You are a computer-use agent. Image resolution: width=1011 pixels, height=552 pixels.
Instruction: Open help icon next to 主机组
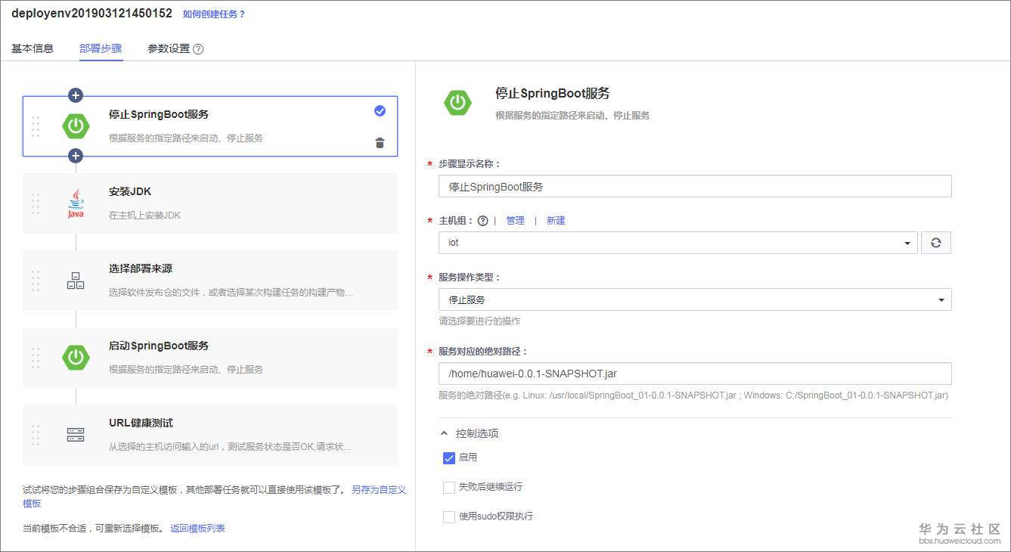click(x=482, y=221)
